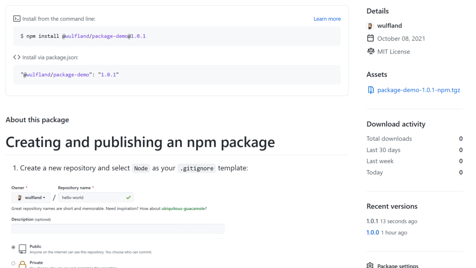Image resolution: width=476 pixels, height=268 pixels.
Task: Open the wulfland Owner dropdown
Action: pyautogui.click(x=31, y=198)
